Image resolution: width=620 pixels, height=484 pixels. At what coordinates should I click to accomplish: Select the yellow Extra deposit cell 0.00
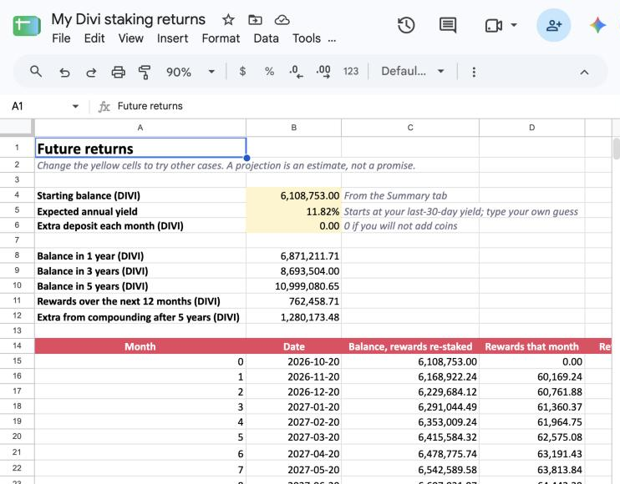tap(293, 226)
